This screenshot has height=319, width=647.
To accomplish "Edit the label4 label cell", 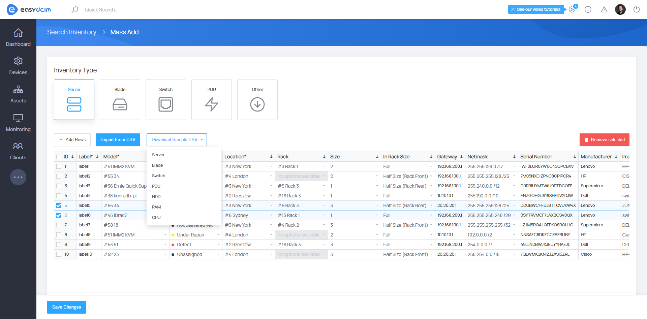I will (x=89, y=196).
